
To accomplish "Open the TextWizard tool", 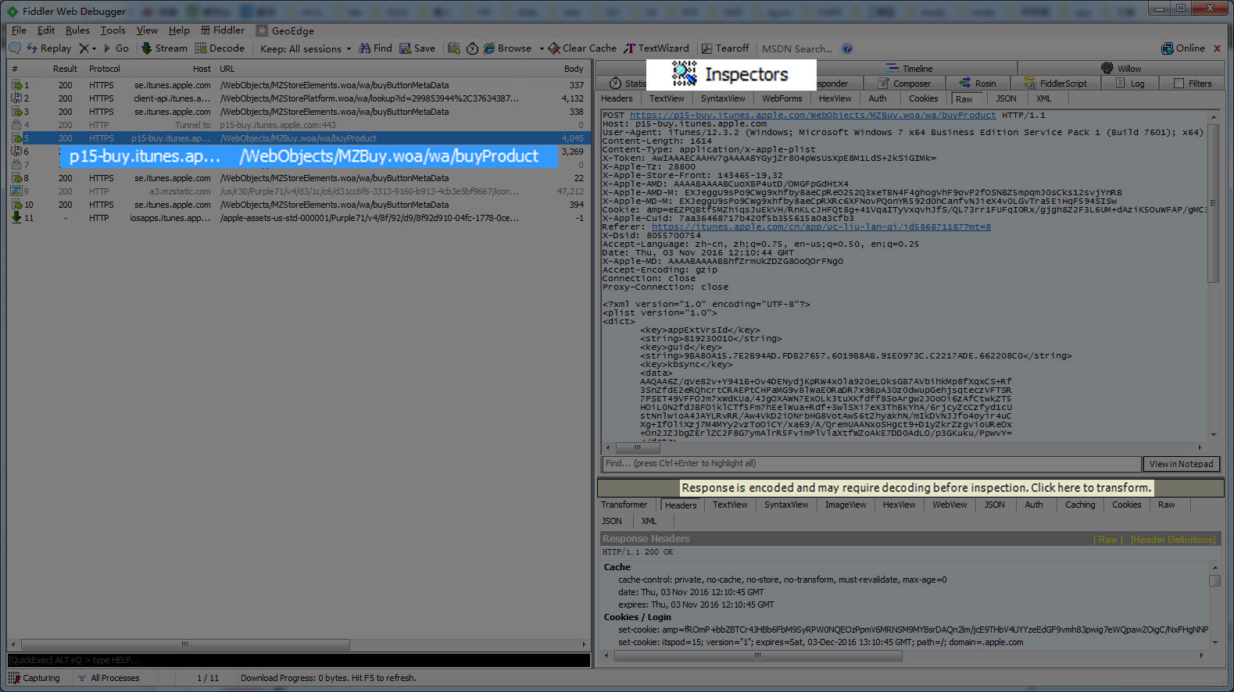I will [x=656, y=48].
